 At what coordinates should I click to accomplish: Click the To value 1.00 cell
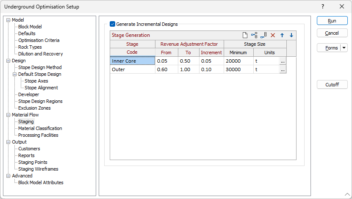click(x=188, y=69)
